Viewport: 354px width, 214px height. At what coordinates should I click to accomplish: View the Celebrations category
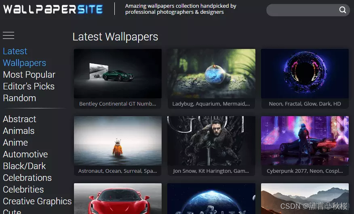pos(27,178)
